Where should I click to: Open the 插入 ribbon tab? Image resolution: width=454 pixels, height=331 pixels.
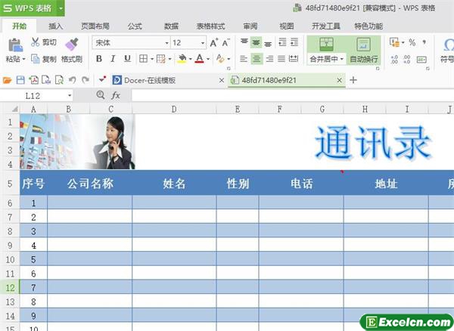click(56, 26)
